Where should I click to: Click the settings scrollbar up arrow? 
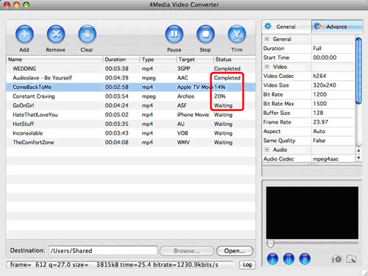click(x=358, y=150)
